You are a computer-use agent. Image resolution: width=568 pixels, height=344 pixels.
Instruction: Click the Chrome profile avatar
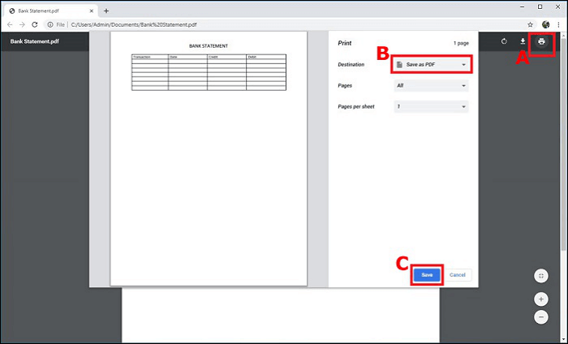545,24
